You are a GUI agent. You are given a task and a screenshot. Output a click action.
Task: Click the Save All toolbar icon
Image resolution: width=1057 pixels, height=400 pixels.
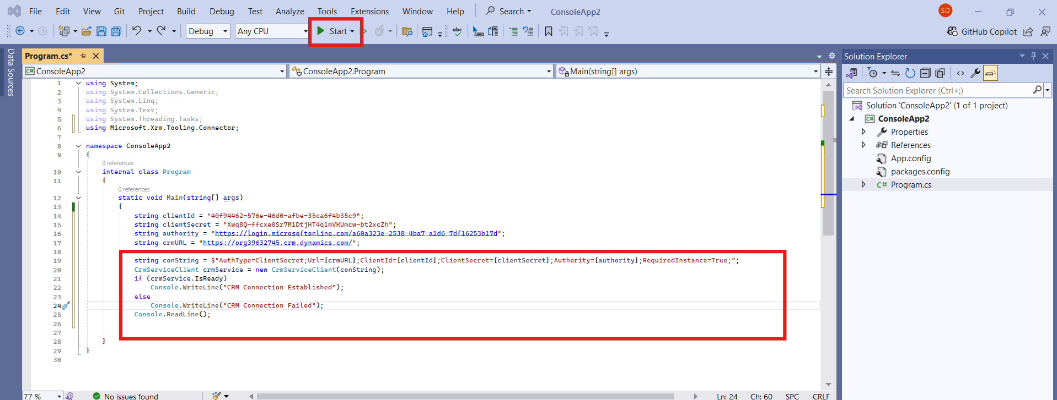click(116, 31)
